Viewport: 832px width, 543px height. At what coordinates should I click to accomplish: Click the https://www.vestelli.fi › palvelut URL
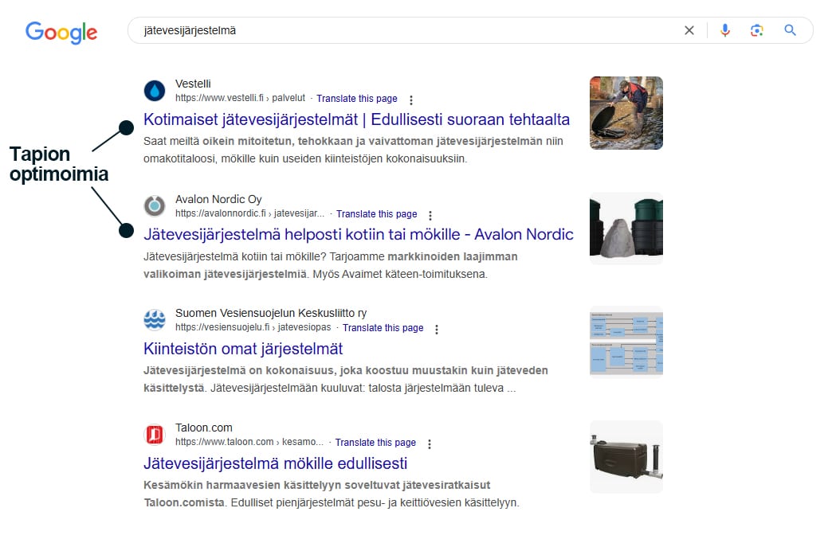[241, 98]
